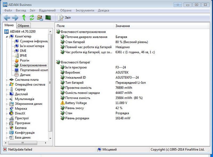Click tree panel scroll down arrow

[x=50, y=139]
